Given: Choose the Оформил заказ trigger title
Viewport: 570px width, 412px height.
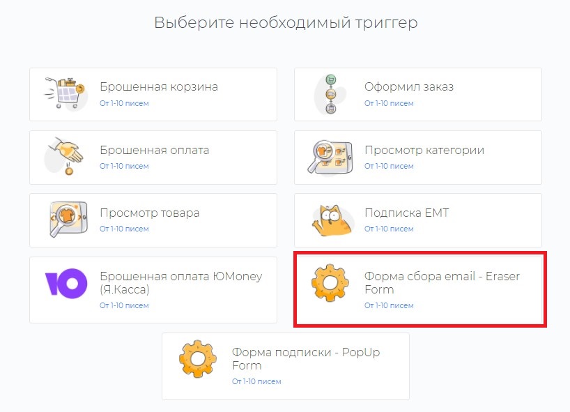Looking at the screenshot, I should [408, 87].
